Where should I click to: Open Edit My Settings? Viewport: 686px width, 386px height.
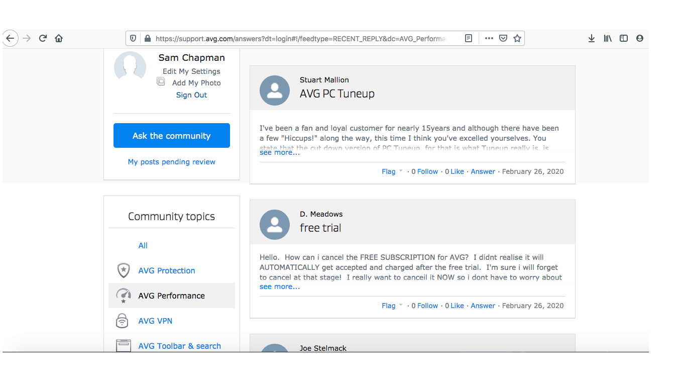pyautogui.click(x=191, y=71)
